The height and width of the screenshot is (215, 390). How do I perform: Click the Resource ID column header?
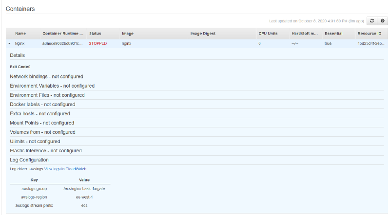370,34
